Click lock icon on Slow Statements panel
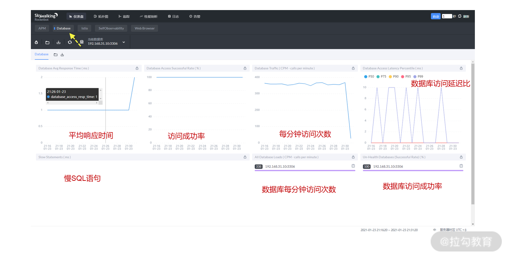The height and width of the screenshot is (258, 509). [x=245, y=157]
